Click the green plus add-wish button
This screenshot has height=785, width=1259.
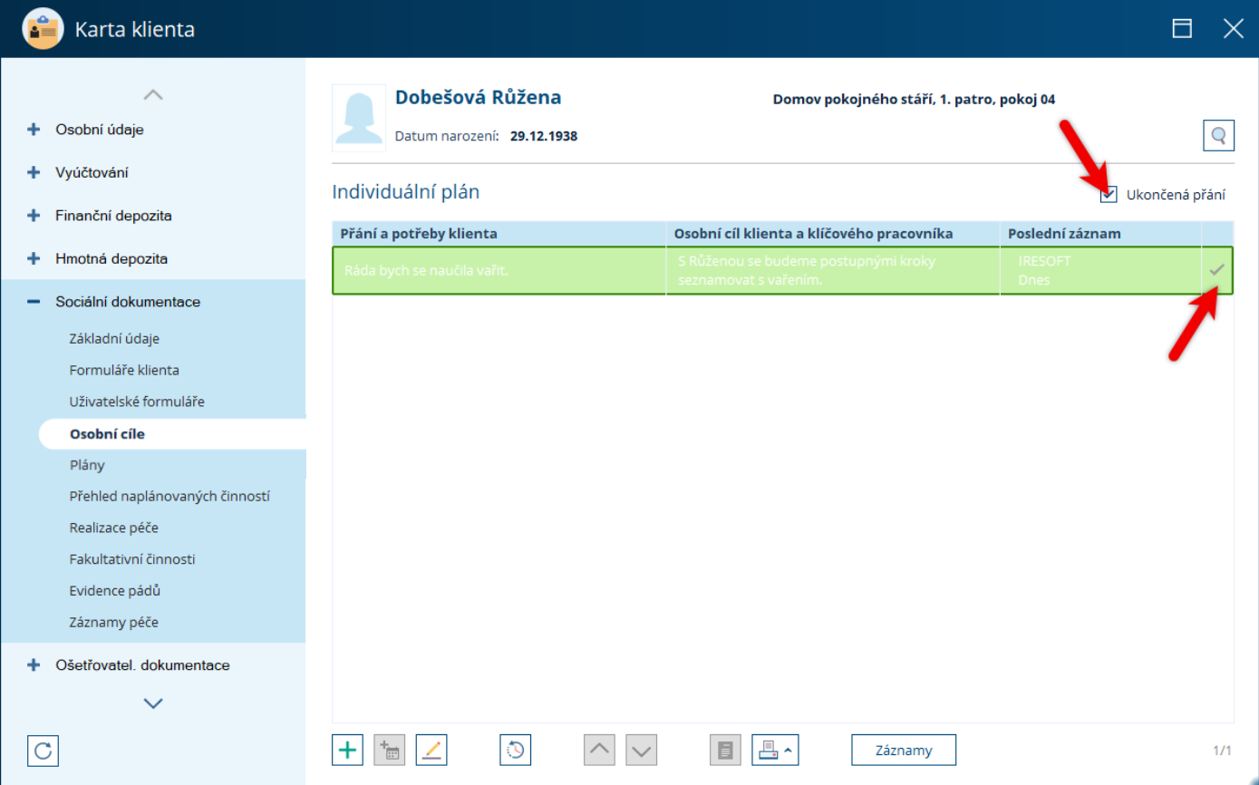[348, 750]
